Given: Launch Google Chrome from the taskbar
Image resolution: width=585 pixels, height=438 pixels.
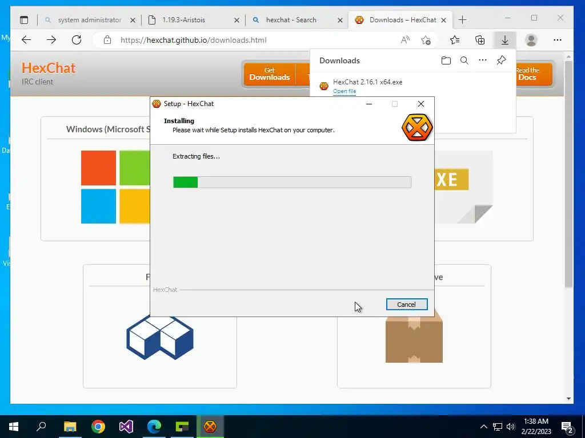Looking at the screenshot, I should pyautogui.click(x=98, y=427).
